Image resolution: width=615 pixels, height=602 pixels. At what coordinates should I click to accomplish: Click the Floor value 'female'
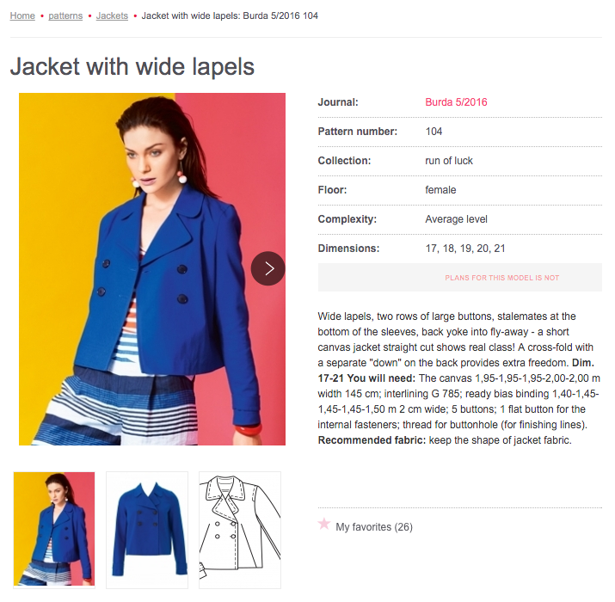click(440, 190)
